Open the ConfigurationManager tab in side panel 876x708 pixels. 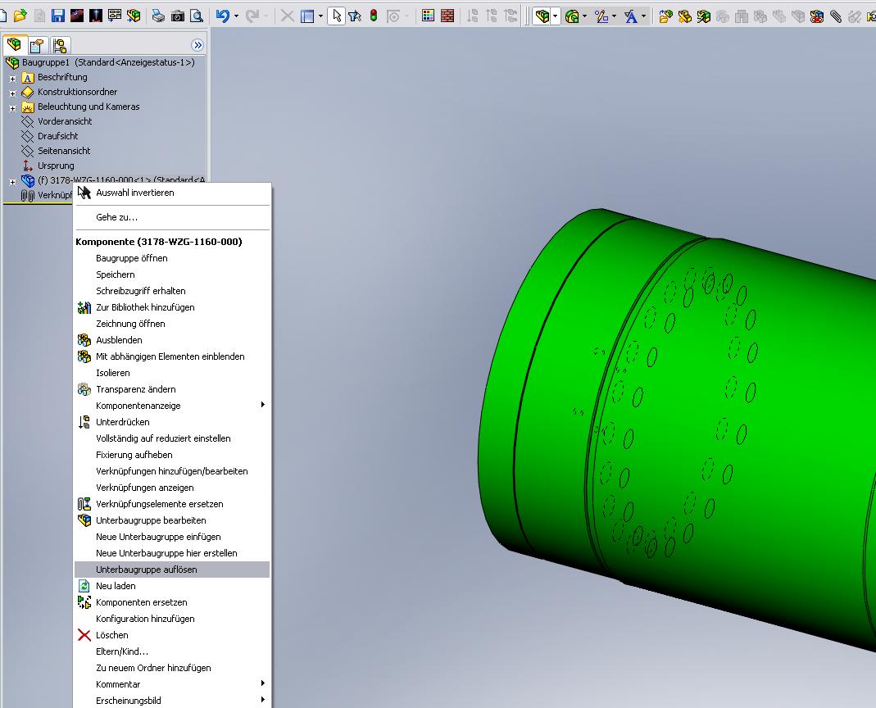click(60, 45)
